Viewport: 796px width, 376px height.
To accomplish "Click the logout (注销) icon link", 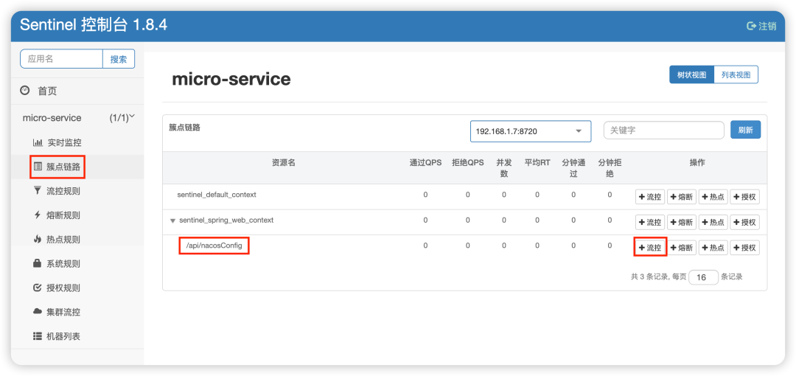I will click(x=761, y=26).
